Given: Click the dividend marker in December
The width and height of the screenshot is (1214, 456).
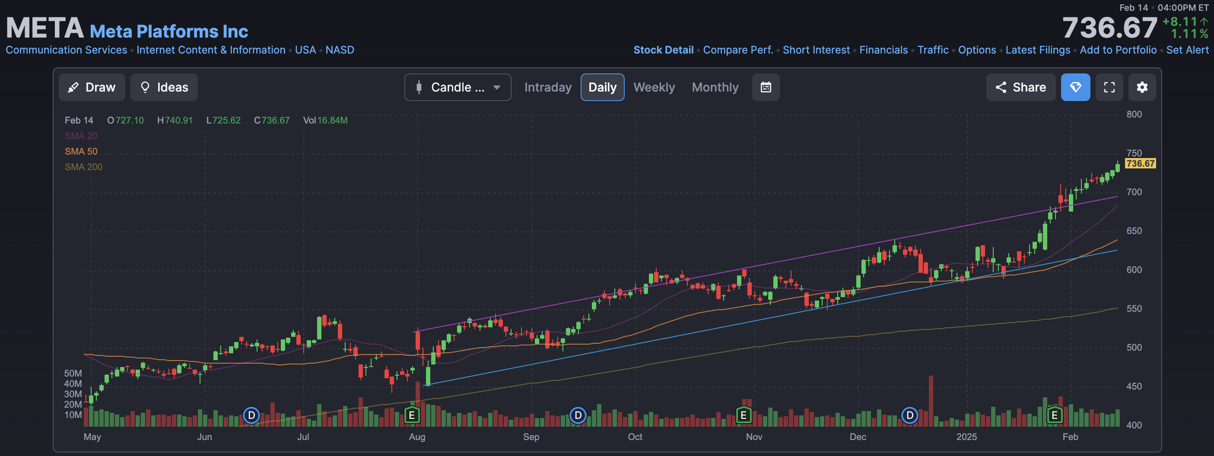Looking at the screenshot, I should click(x=909, y=415).
